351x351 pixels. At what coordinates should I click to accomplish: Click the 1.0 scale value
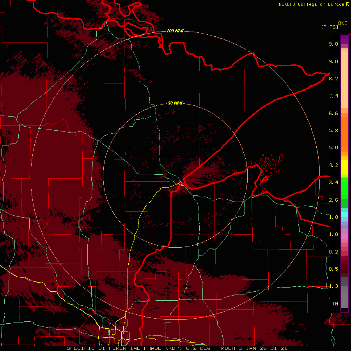(333, 234)
